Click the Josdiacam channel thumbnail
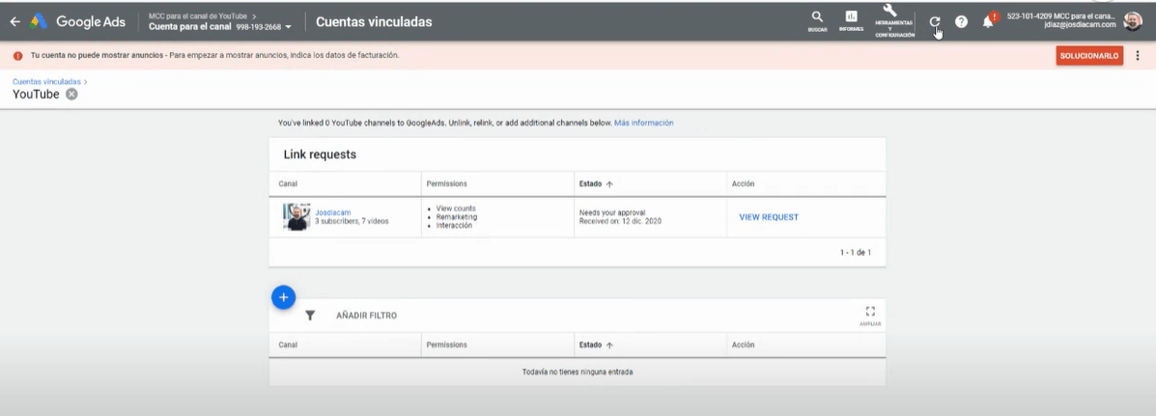This screenshot has width=1156, height=416. point(296,216)
